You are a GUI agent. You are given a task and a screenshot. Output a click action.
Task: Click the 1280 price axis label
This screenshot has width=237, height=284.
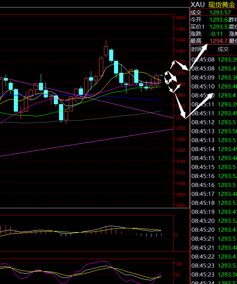(180, 84)
